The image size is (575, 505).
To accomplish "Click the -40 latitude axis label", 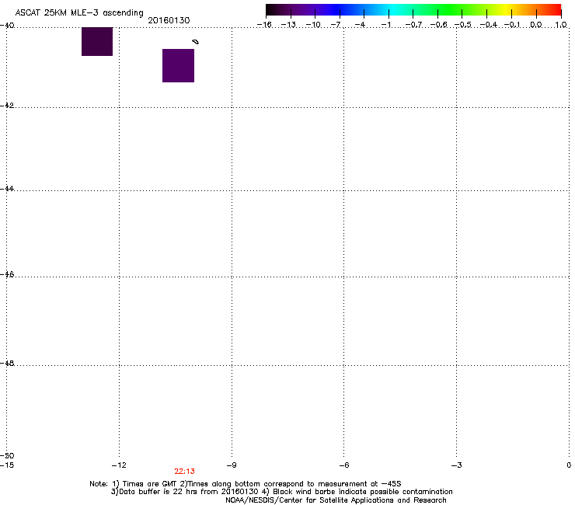I will click(7, 26).
